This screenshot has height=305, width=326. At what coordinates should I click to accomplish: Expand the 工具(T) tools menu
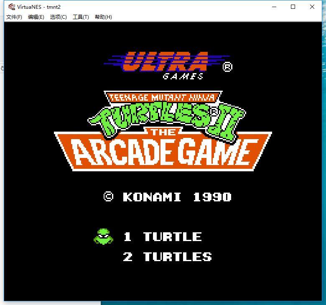[81, 17]
